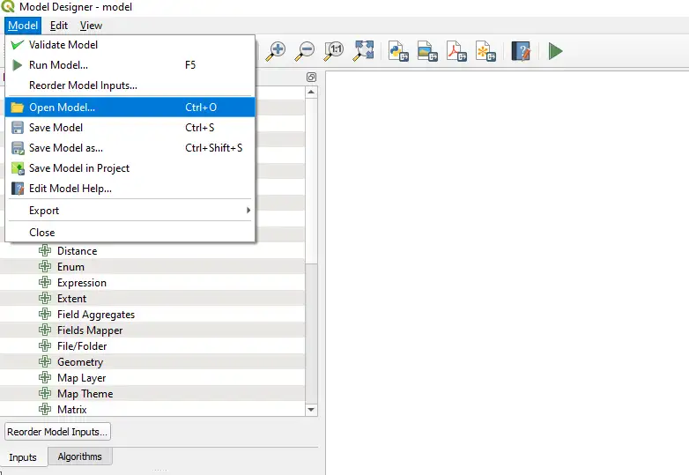This screenshot has height=475, width=689.
Task: Switch to the Algorithms tab
Action: tap(80, 456)
